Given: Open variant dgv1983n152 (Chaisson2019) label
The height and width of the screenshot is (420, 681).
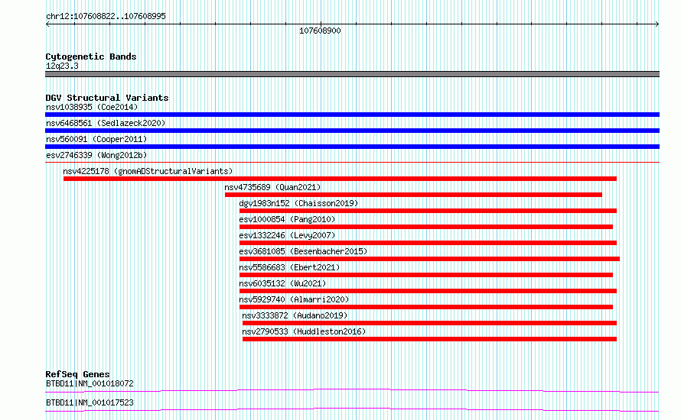Looking at the screenshot, I should (298, 203).
